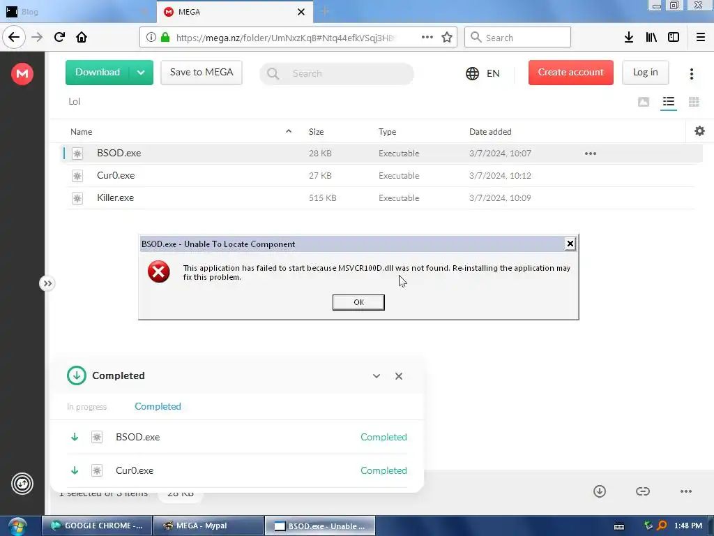Click completed Cur0.exe transfer entry

click(x=237, y=470)
